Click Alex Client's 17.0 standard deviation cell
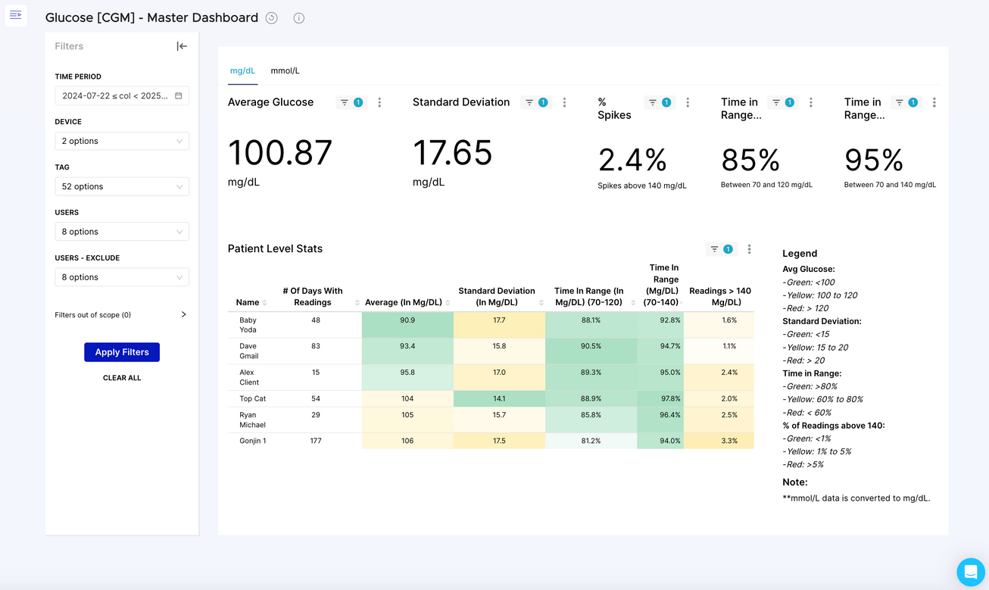989x590 pixels. pos(499,377)
